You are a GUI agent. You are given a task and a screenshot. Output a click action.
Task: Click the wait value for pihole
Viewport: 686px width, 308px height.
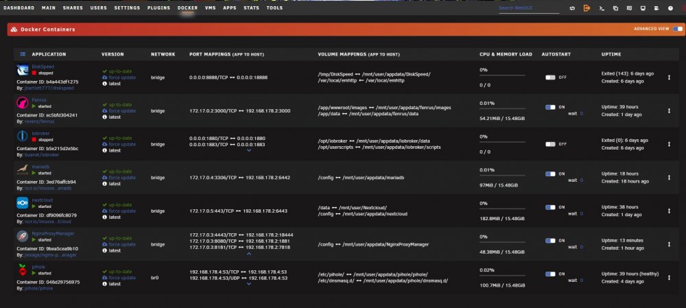pyautogui.click(x=582, y=280)
